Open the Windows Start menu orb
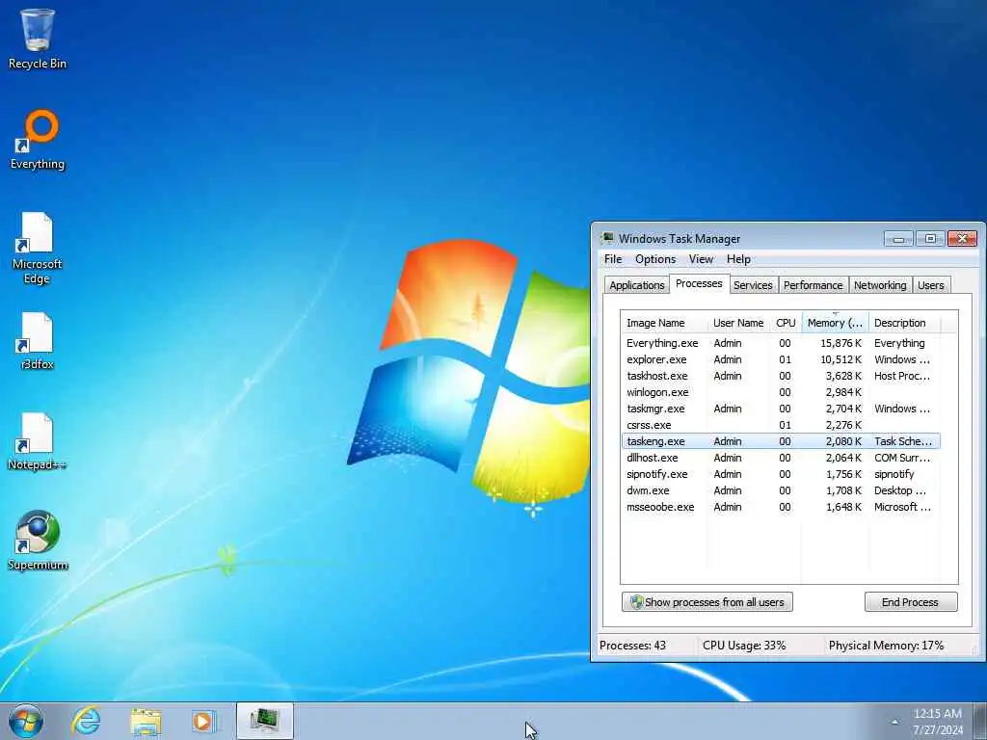Viewport: 987px width, 740px height. pyautogui.click(x=26, y=722)
